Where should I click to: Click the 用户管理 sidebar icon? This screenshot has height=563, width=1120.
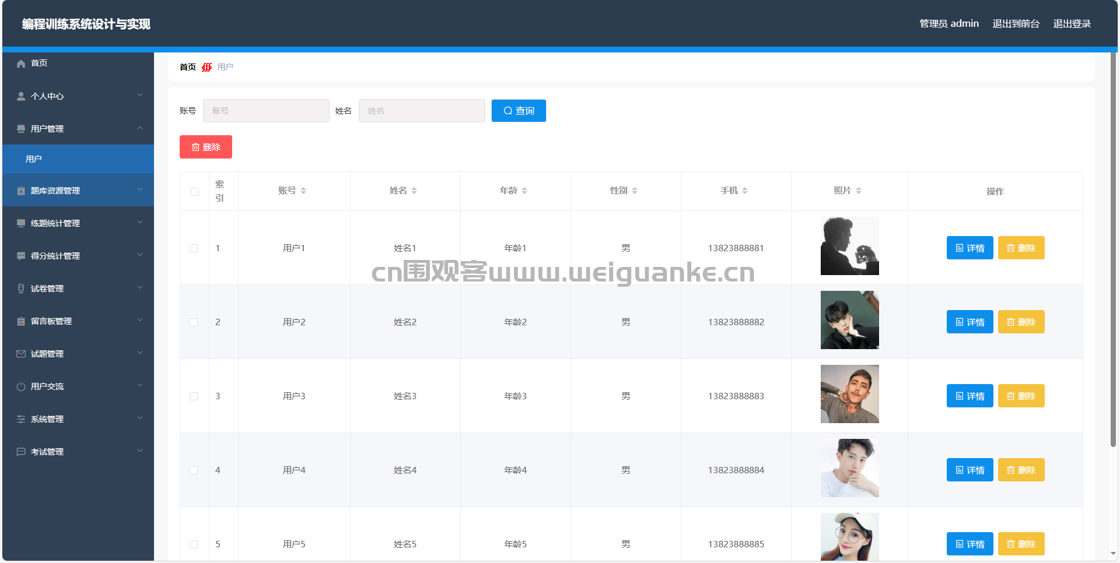click(x=21, y=129)
